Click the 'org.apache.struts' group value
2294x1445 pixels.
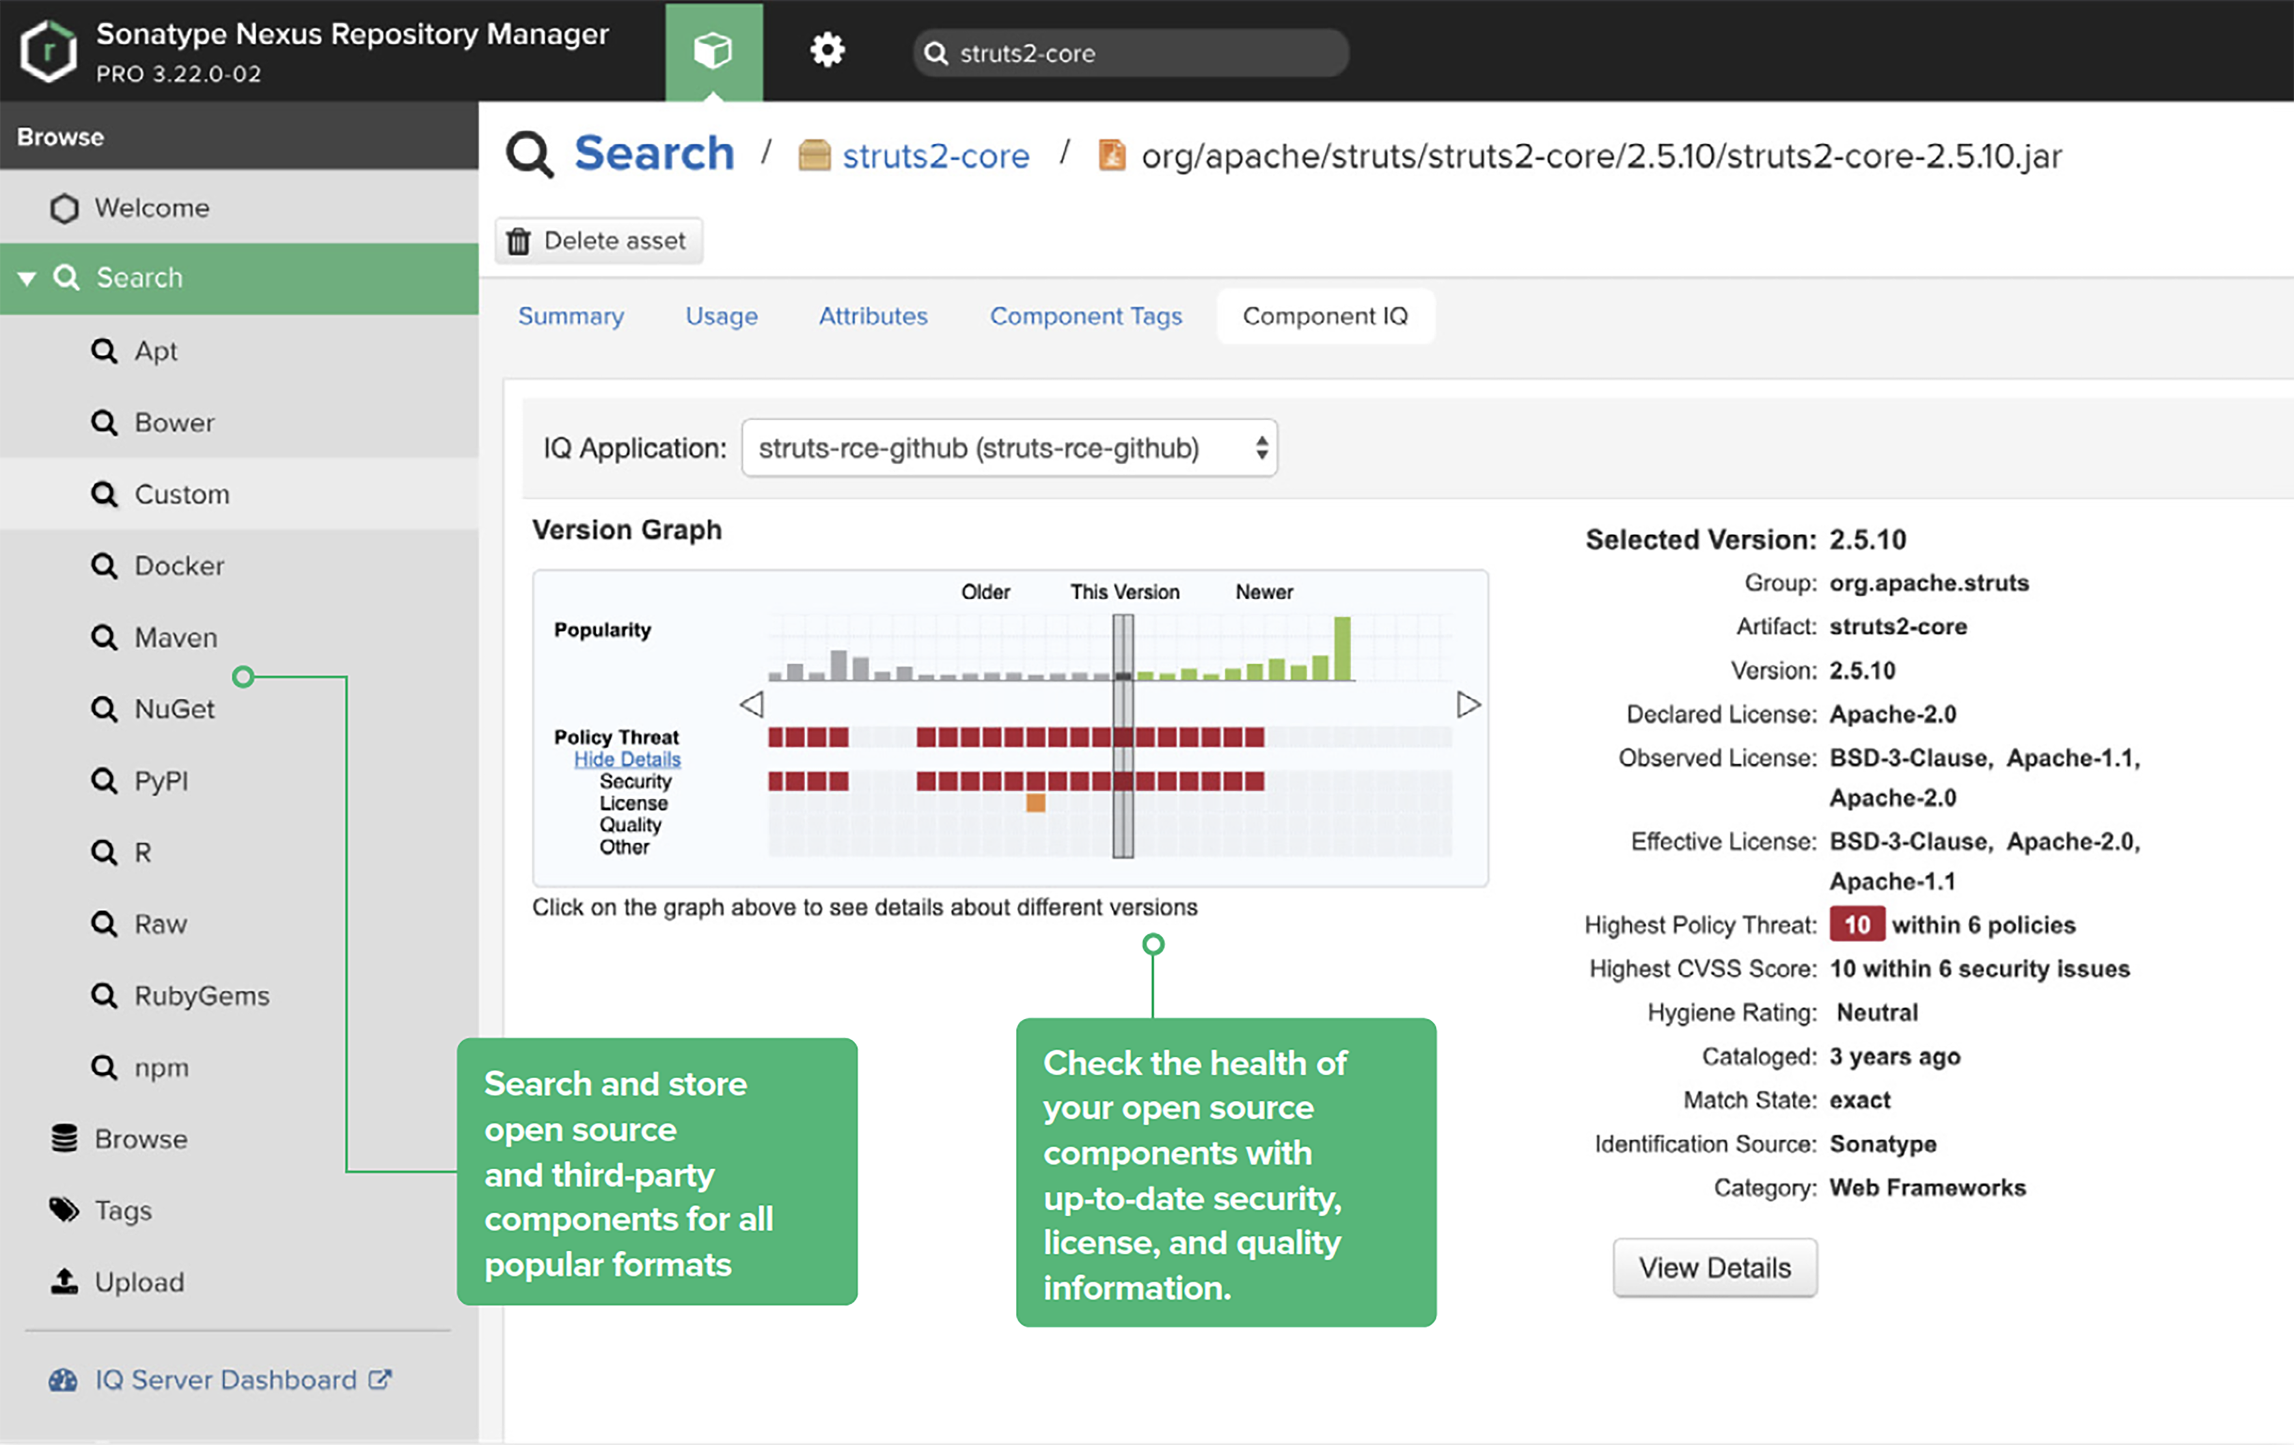click(x=1929, y=583)
